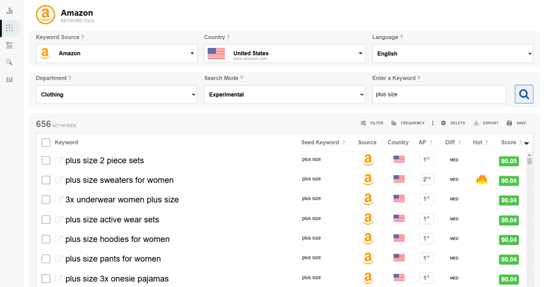Click help mark next to Keyword Source
This screenshot has width=545, height=287.
pyautogui.click(x=82, y=37)
